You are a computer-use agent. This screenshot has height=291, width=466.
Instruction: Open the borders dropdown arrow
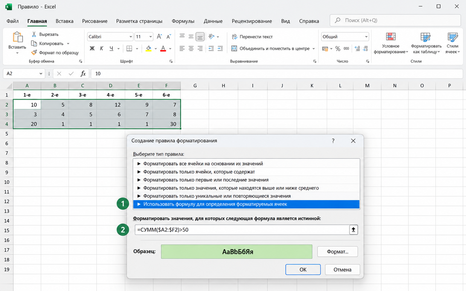[137, 48]
